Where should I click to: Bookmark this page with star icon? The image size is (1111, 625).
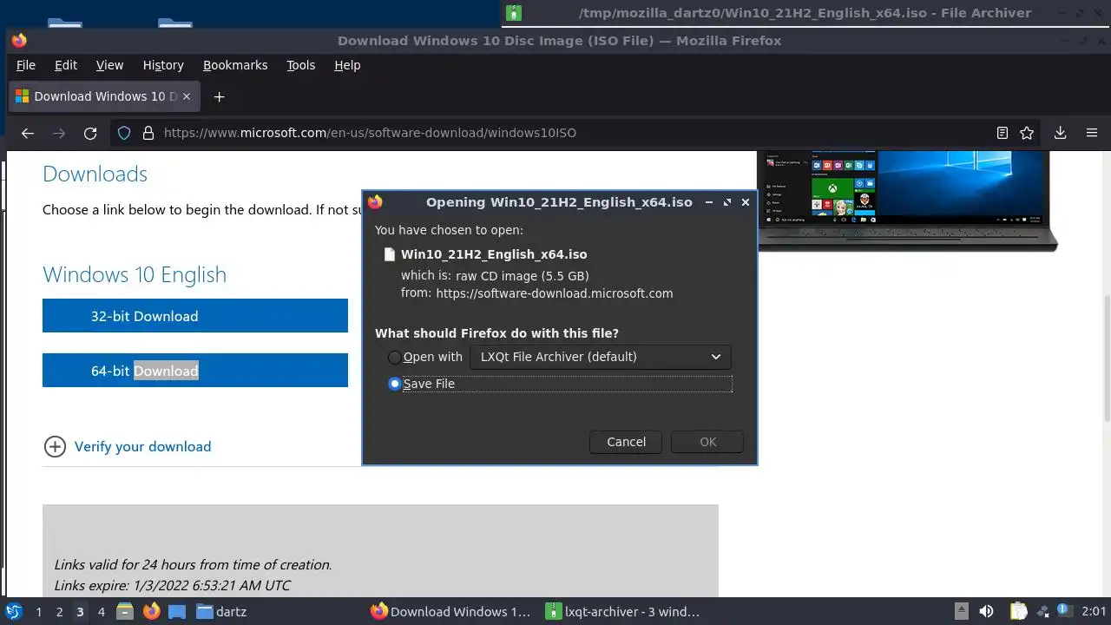click(x=1027, y=133)
